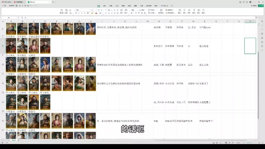
Task: Toggle Bold formatting
Action: point(76,13)
